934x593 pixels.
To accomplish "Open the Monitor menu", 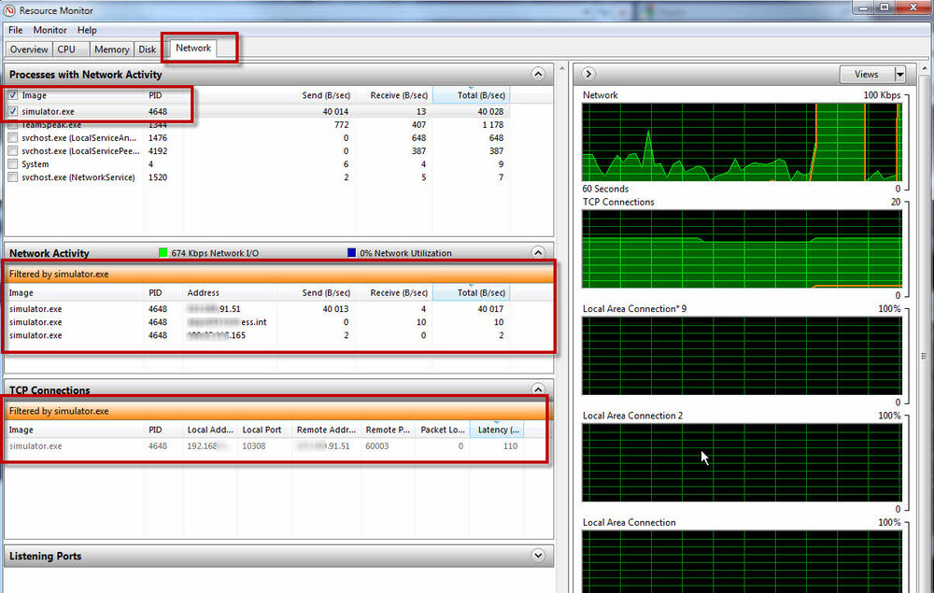I will (50, 30).
